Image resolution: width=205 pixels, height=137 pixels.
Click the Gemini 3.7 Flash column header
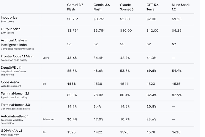tap(75, 7)
